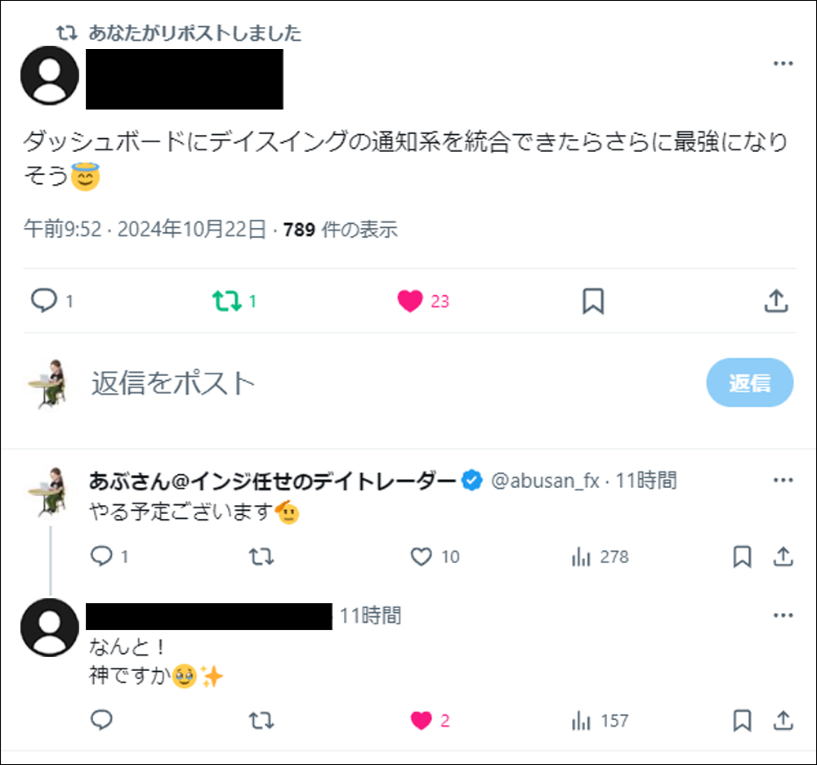The width and height of the screenshot is (817, 765).
Task: Unlike the main post with 23 likes
Action: click(x=410, y=301)
